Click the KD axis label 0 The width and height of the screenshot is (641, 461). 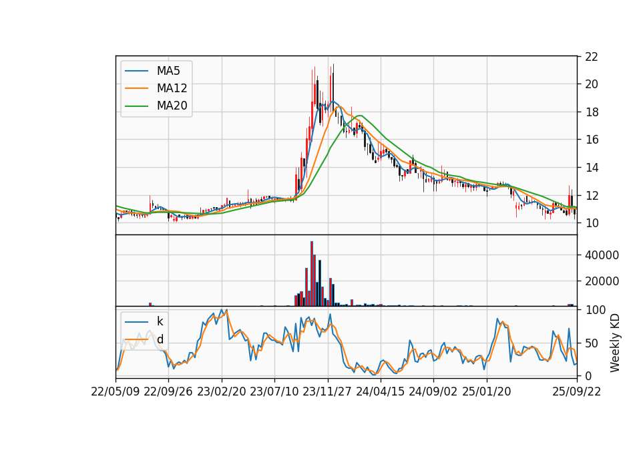click(588, 376)
